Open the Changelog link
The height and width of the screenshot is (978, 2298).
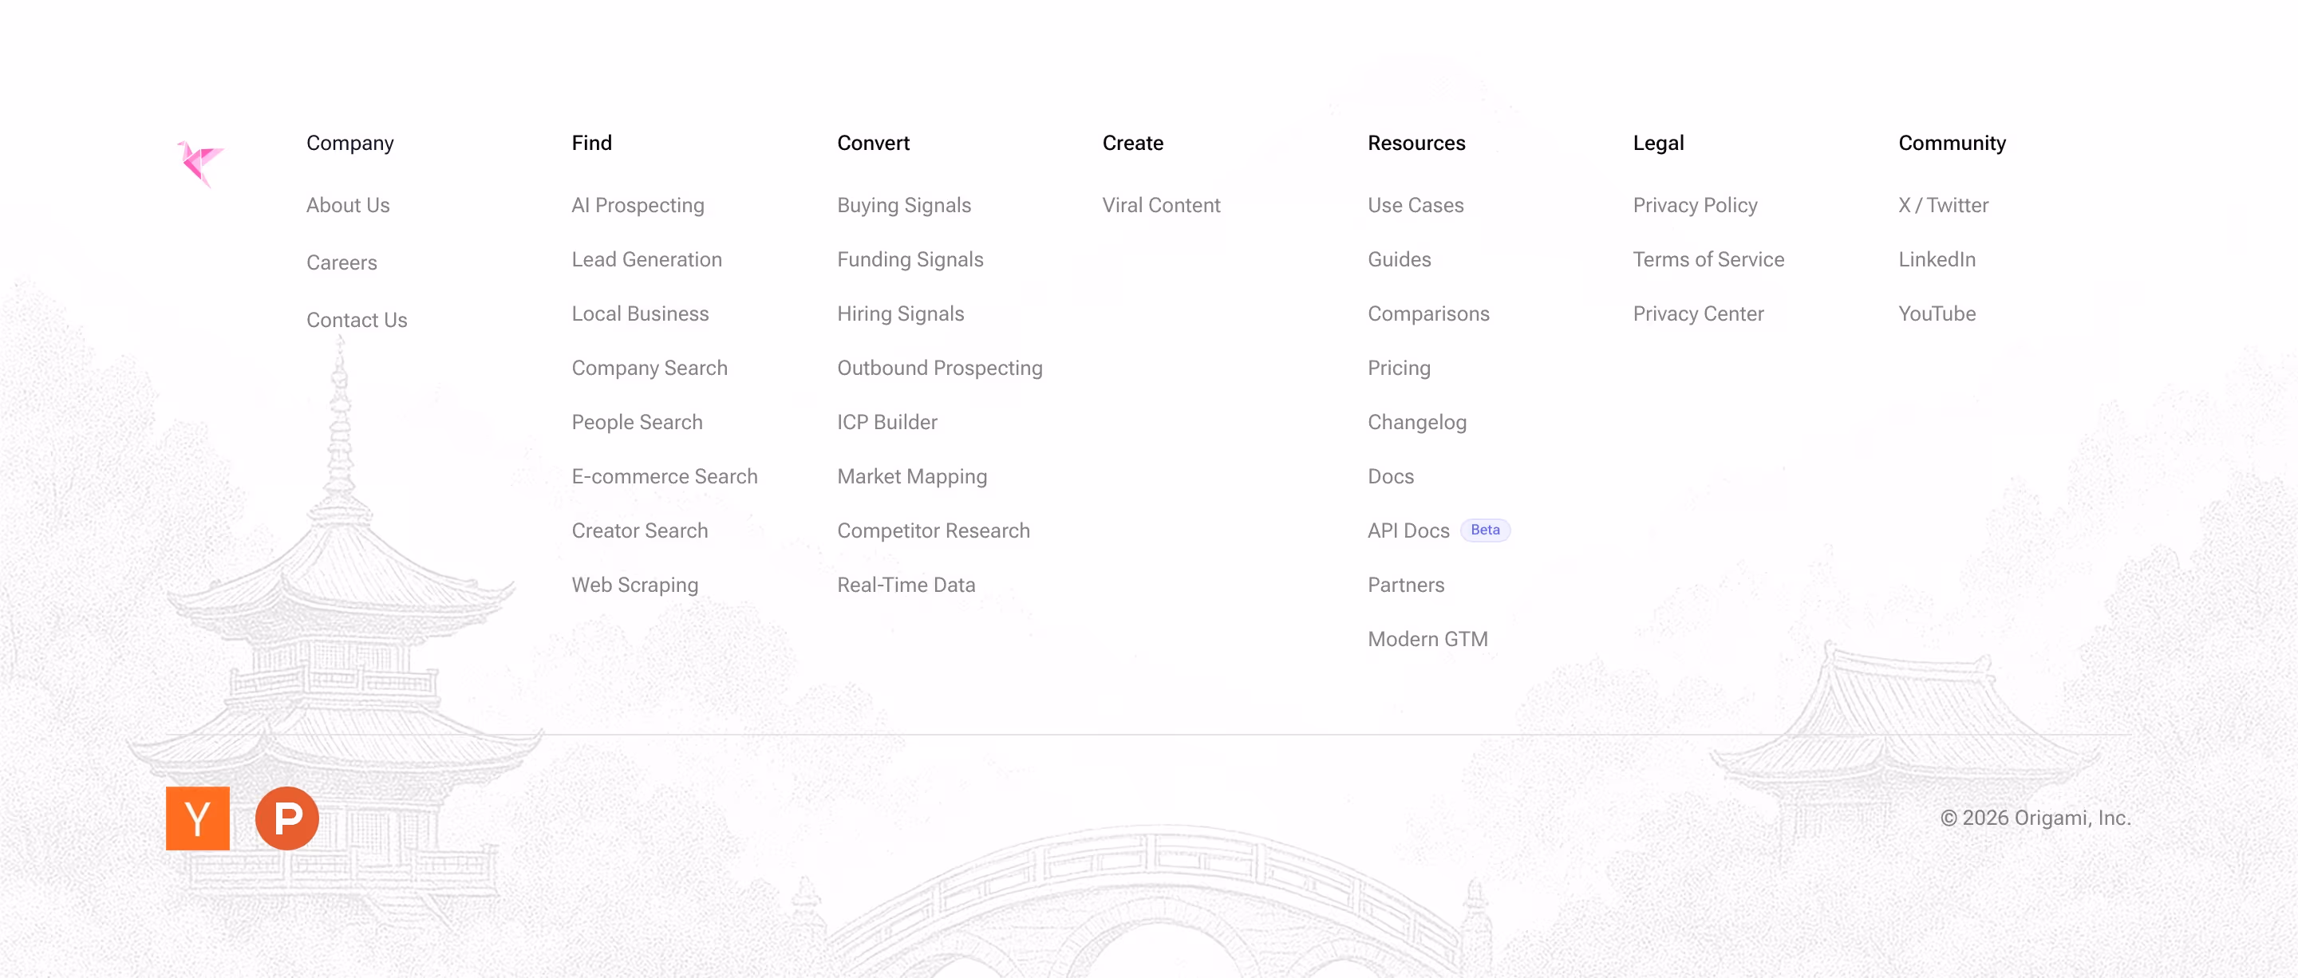1416,422
